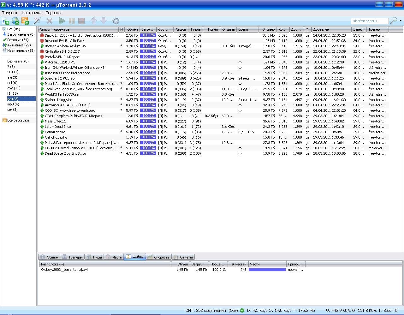
Task: Sort by the Добавлен column header
Action: pos(331,29)
